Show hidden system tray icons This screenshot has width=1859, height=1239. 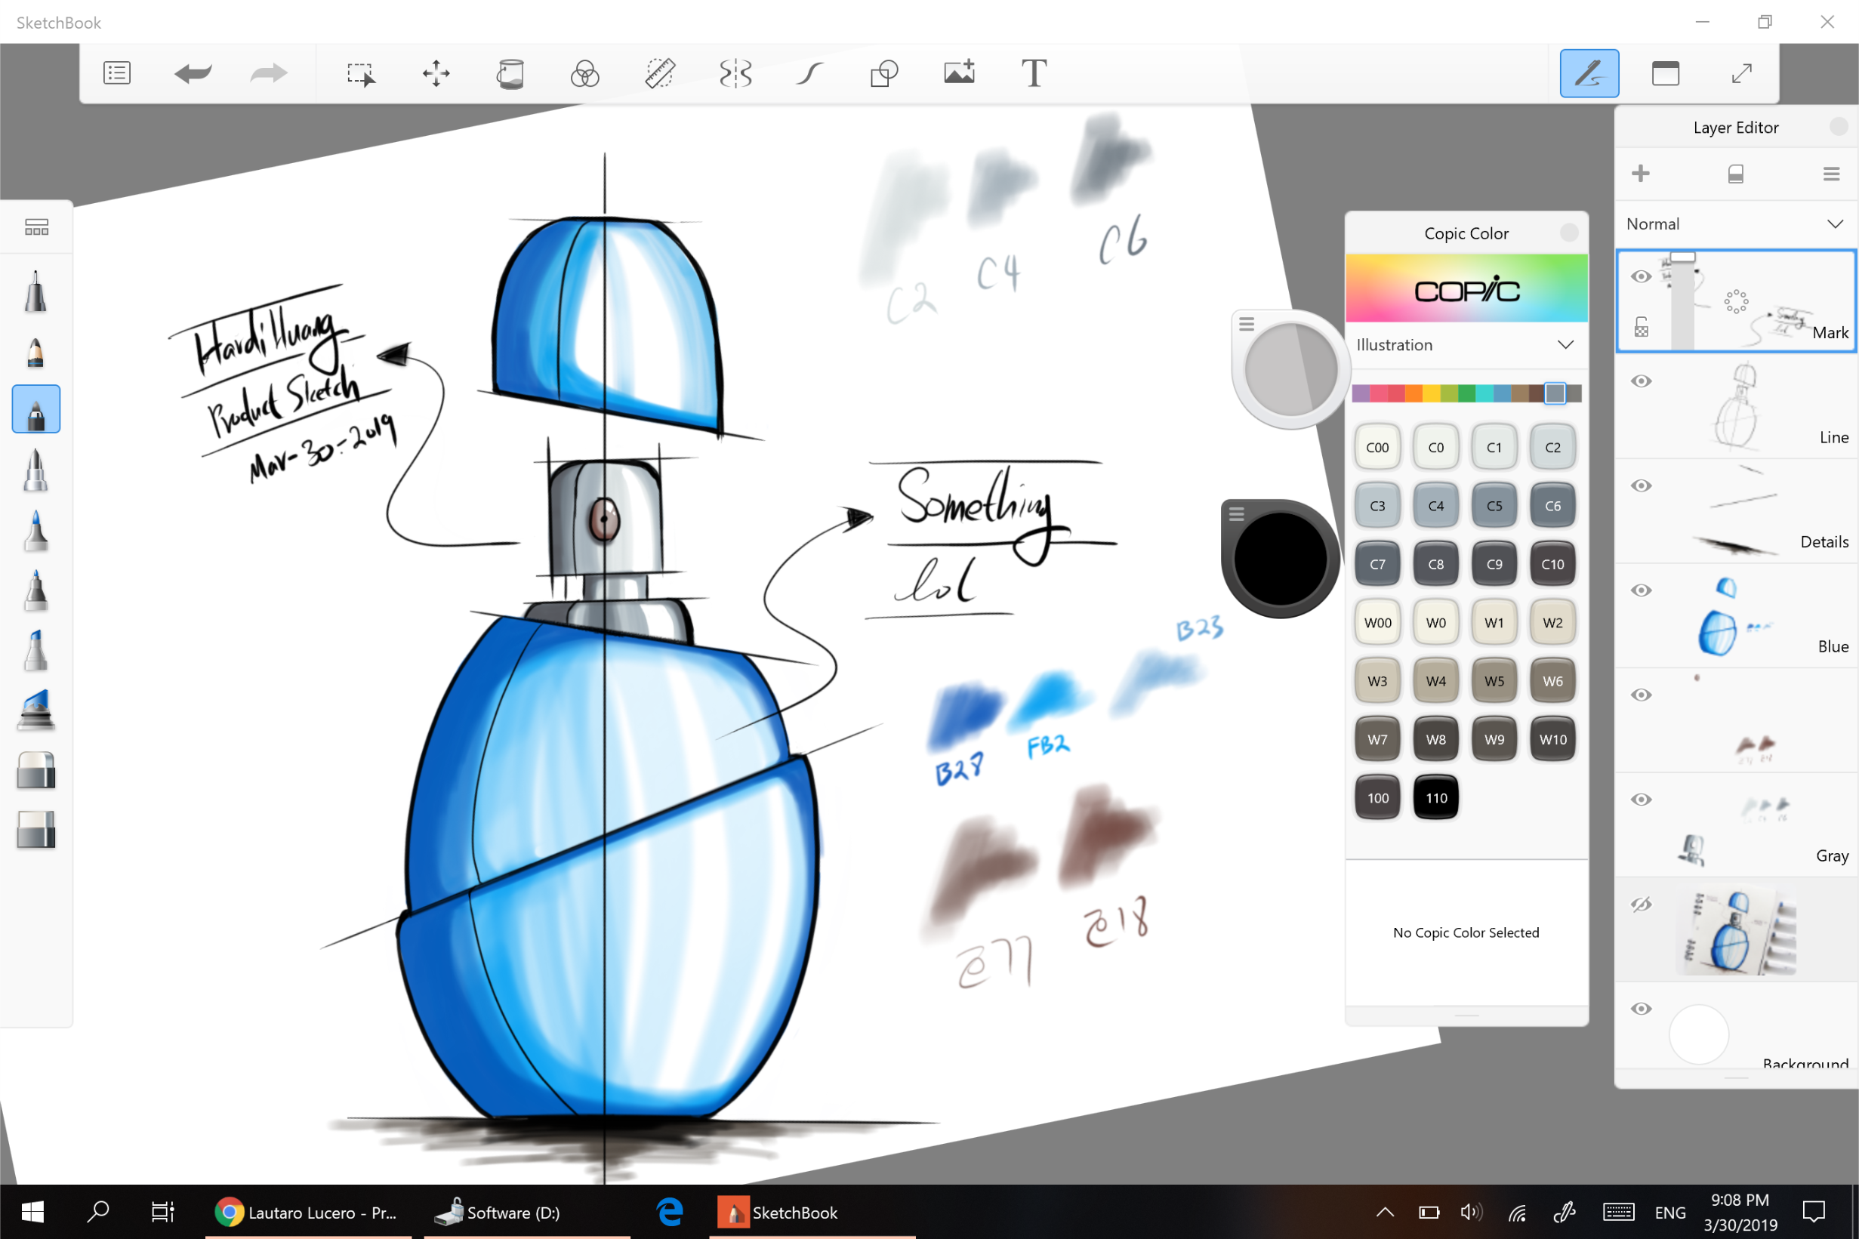pos(1385,1212)
